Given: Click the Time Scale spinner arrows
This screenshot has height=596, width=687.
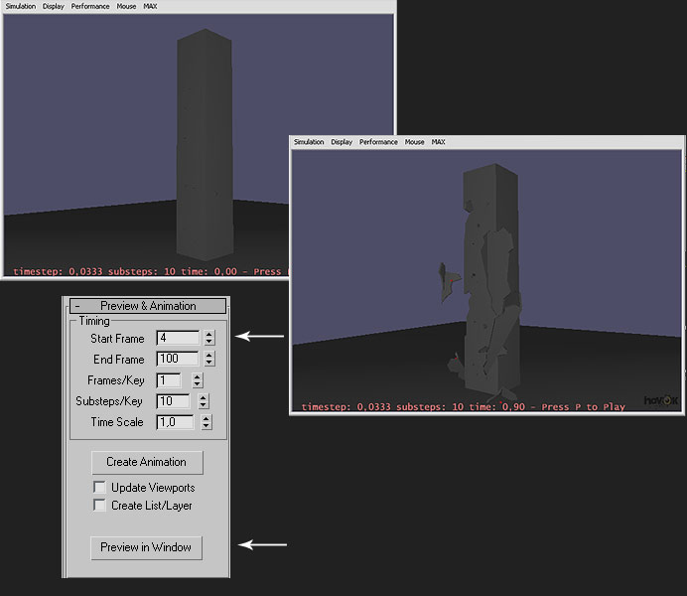Looking at the screenshot, I should click(206, 422).
